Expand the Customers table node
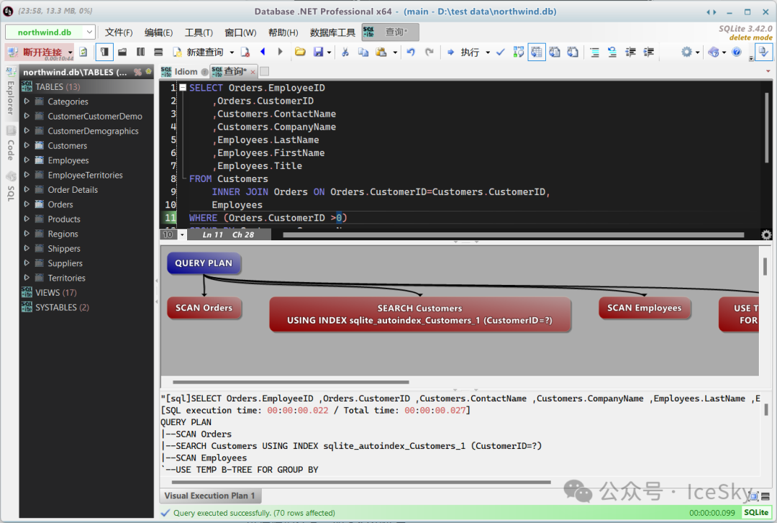 [x=27, y=145]
